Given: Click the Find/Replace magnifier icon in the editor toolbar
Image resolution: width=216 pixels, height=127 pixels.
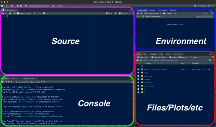Looking at the screenshot, I should click(x=35, y=14).
